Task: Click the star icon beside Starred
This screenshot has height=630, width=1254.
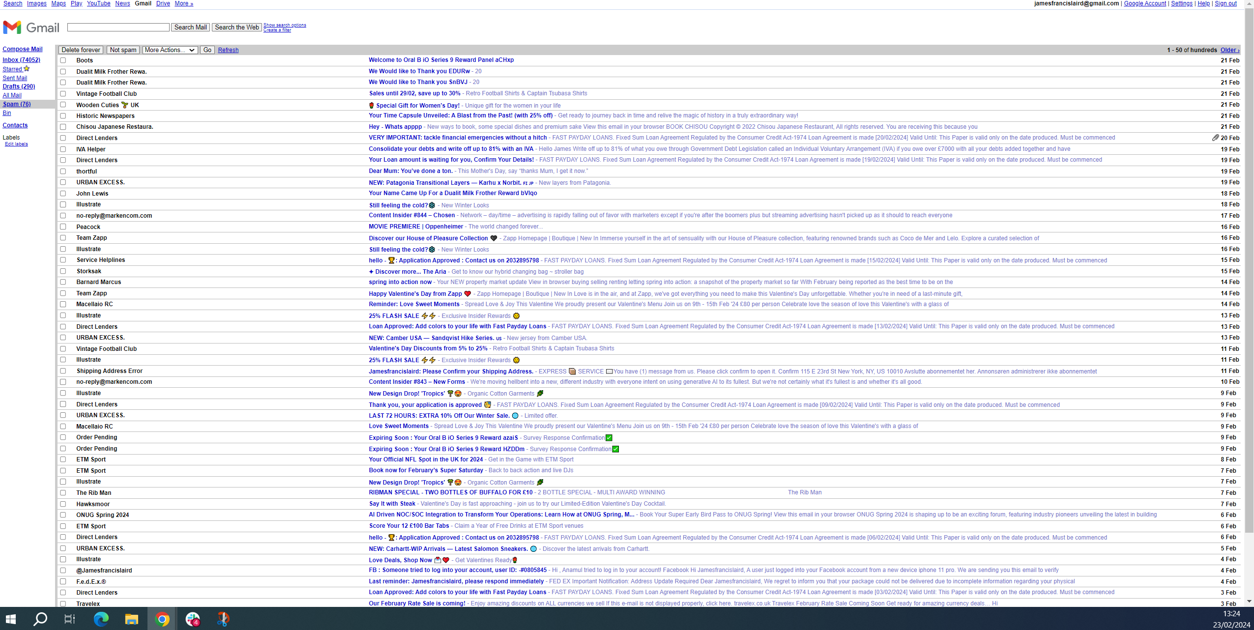Action: [27, 69]
